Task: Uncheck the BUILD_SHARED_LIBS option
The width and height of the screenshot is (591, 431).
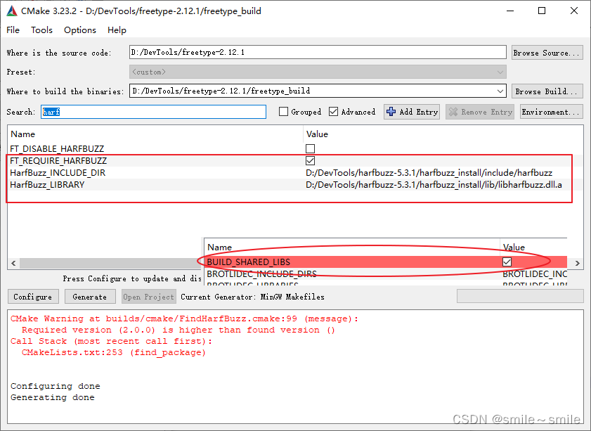Action: click(507, 262)
